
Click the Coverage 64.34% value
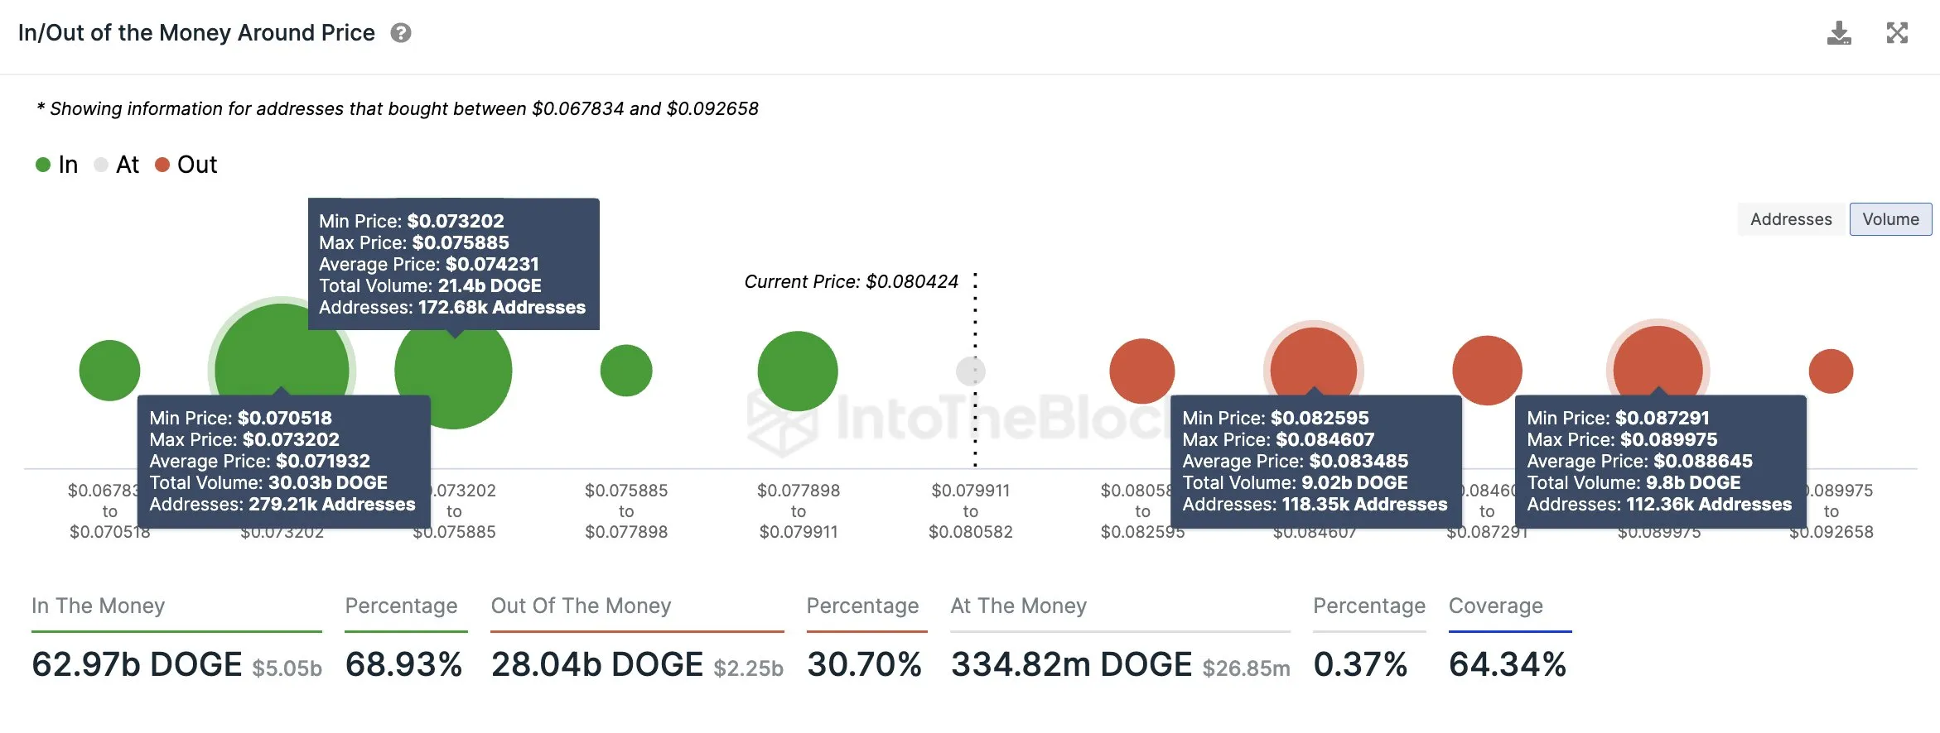pyautogui.click(x=1508, y=663)
